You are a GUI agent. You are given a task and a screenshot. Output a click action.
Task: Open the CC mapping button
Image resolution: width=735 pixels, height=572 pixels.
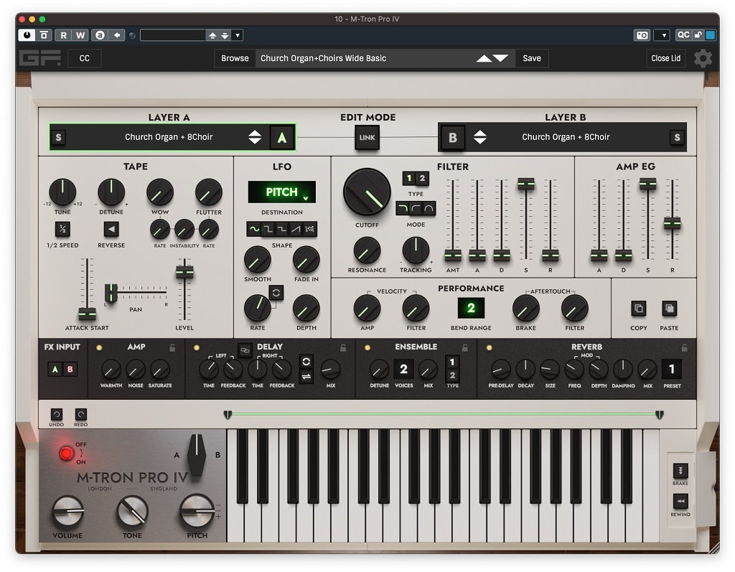[x=85, y=58]
